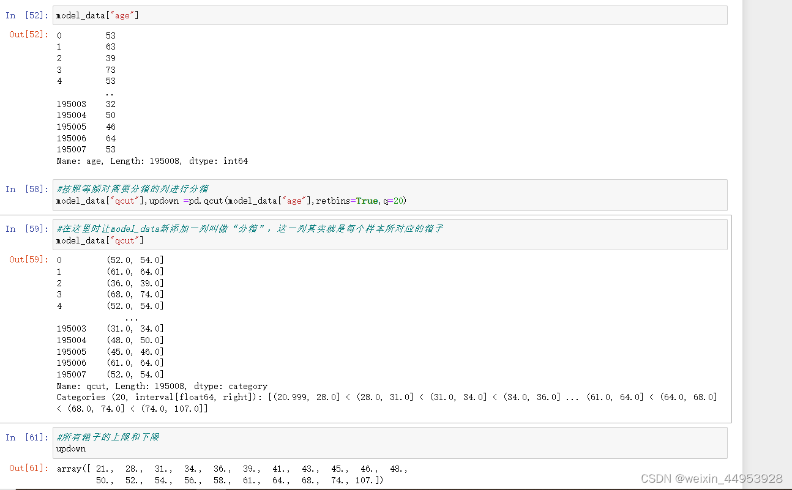Click the pd.qcut code line with q=20
This screenshot has height=490, width=792.
point(231,201)
